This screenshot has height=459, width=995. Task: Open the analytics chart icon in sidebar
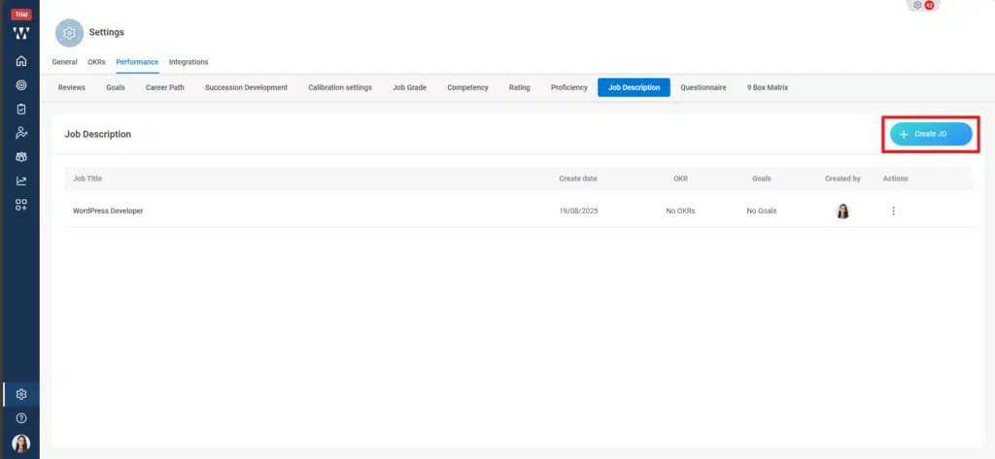point(21,180)
